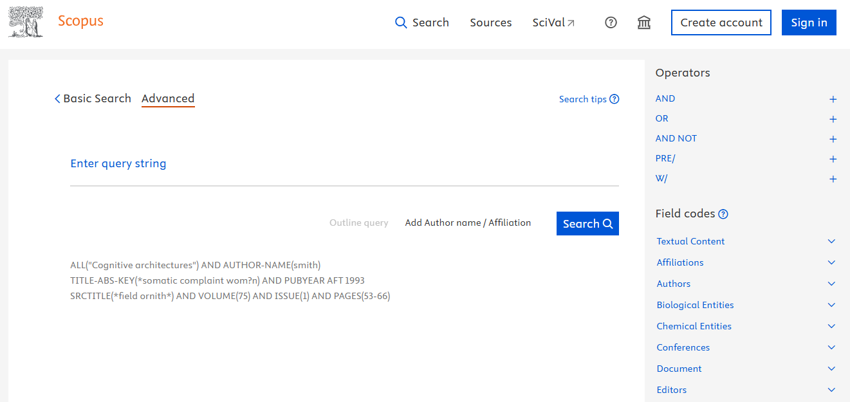Add the AND NOT operator plus icon
This screenshot has height=402, width=850.
click(833, 139)
